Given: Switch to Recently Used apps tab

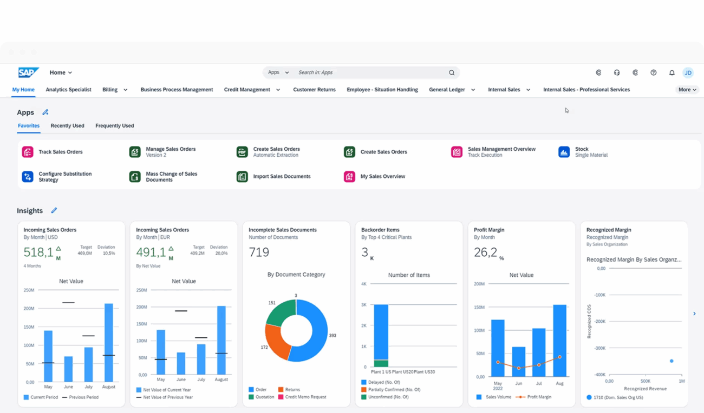Looking at the screenshot, I should (x=67, y=125).
